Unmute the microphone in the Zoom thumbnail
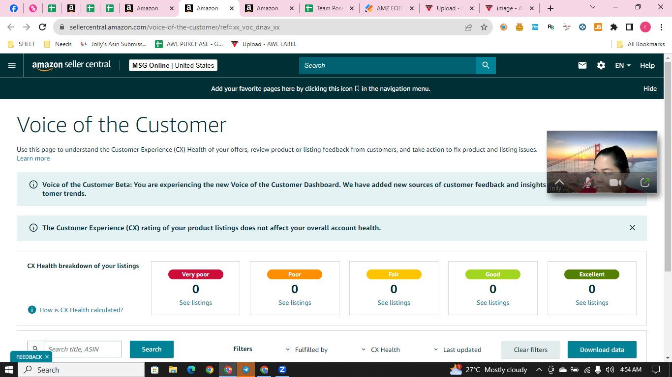The image size is (672, 377). [x=587, y=183]
